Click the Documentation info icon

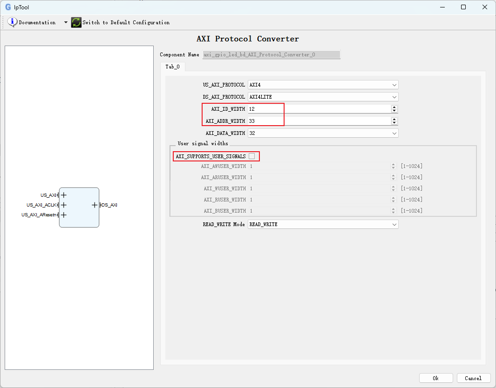12,22
